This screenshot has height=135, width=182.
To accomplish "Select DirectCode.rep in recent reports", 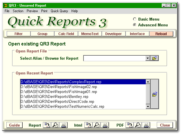I will pyautogui.click(x=83, y=101).
